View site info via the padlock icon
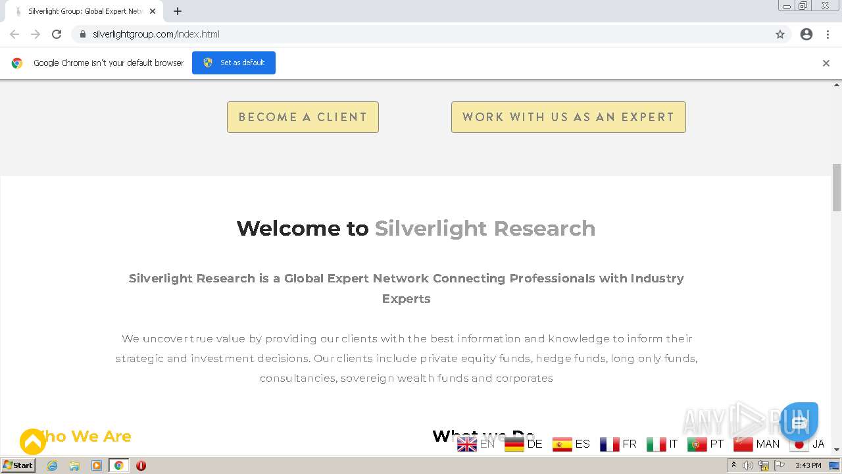This screenshot has height=474, width=842. point(82,34)
